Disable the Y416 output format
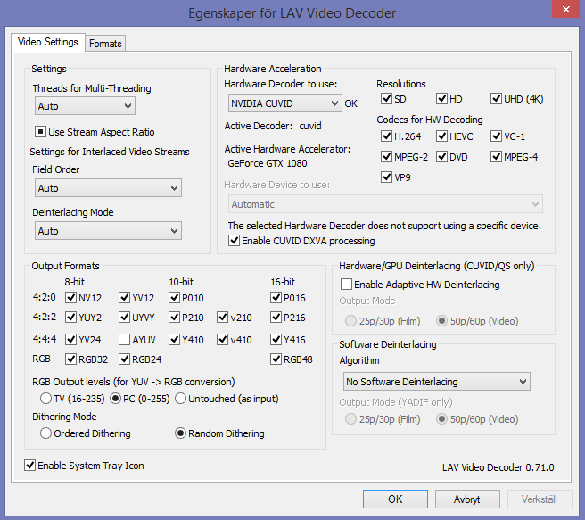585x520 pixels. (276, 340)
